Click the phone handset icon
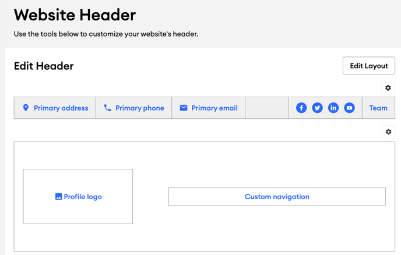The image size is (401, 255). point(107,108)
